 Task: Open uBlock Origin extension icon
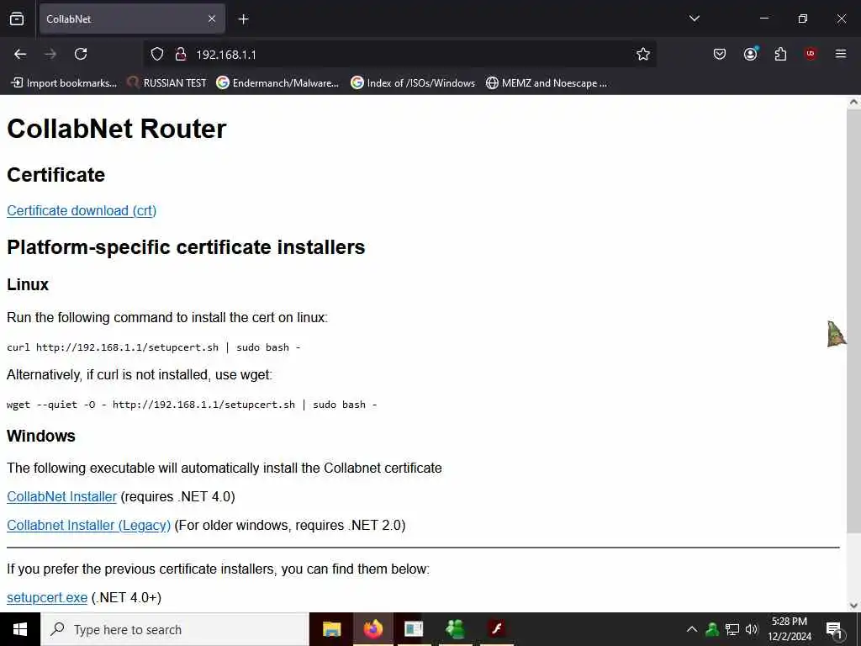coord(811,53)
